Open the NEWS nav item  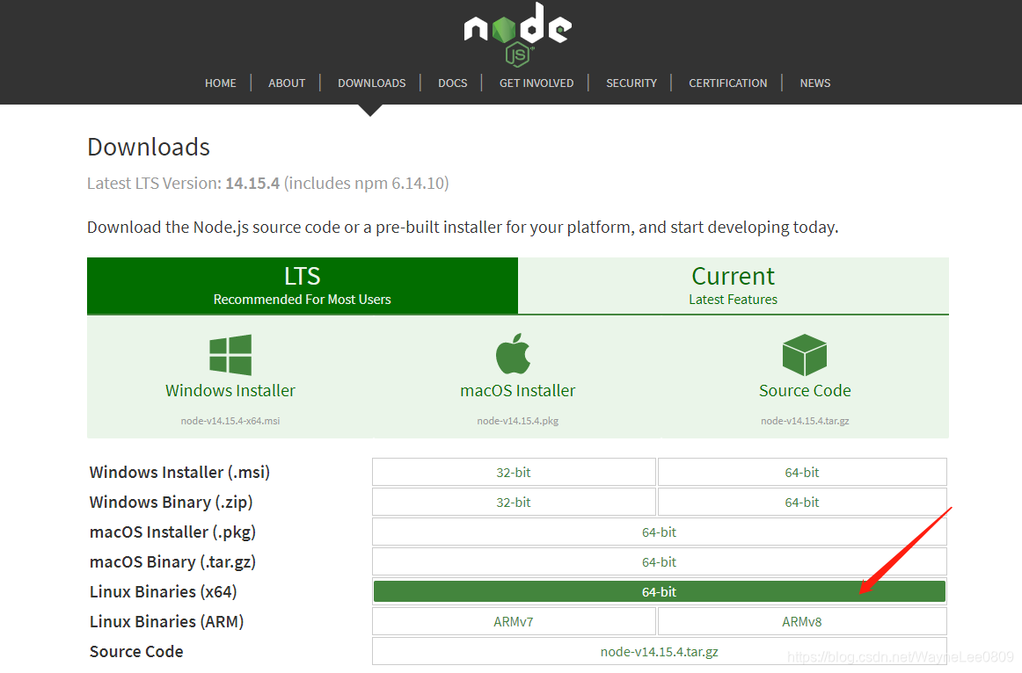[814, 83]
